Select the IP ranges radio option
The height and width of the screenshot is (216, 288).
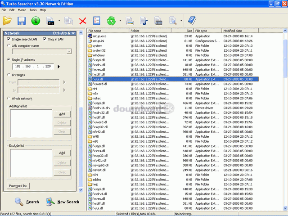tap(9, 75)
